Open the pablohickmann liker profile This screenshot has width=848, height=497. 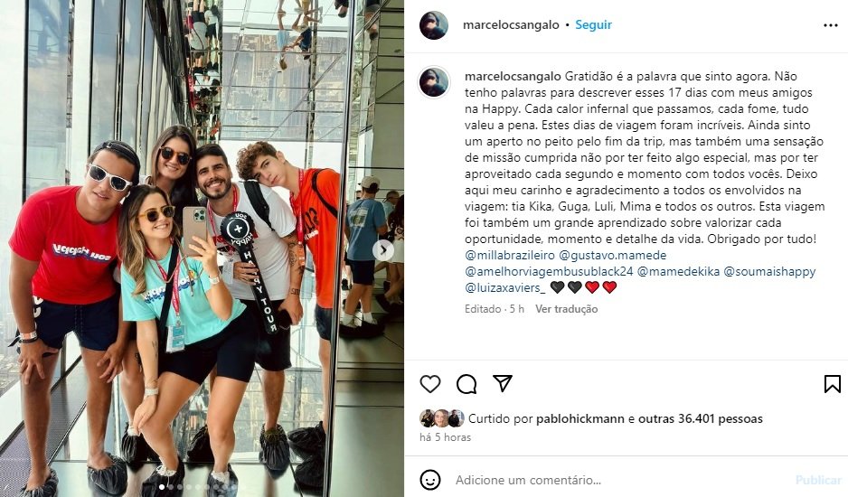tap(580, 418)
